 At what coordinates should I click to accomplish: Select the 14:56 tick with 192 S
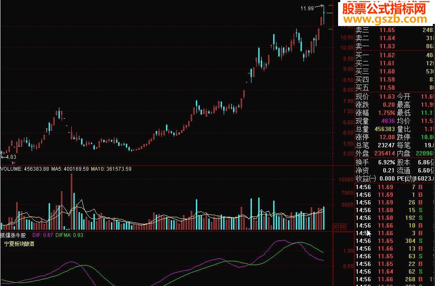tap(394, 218)
